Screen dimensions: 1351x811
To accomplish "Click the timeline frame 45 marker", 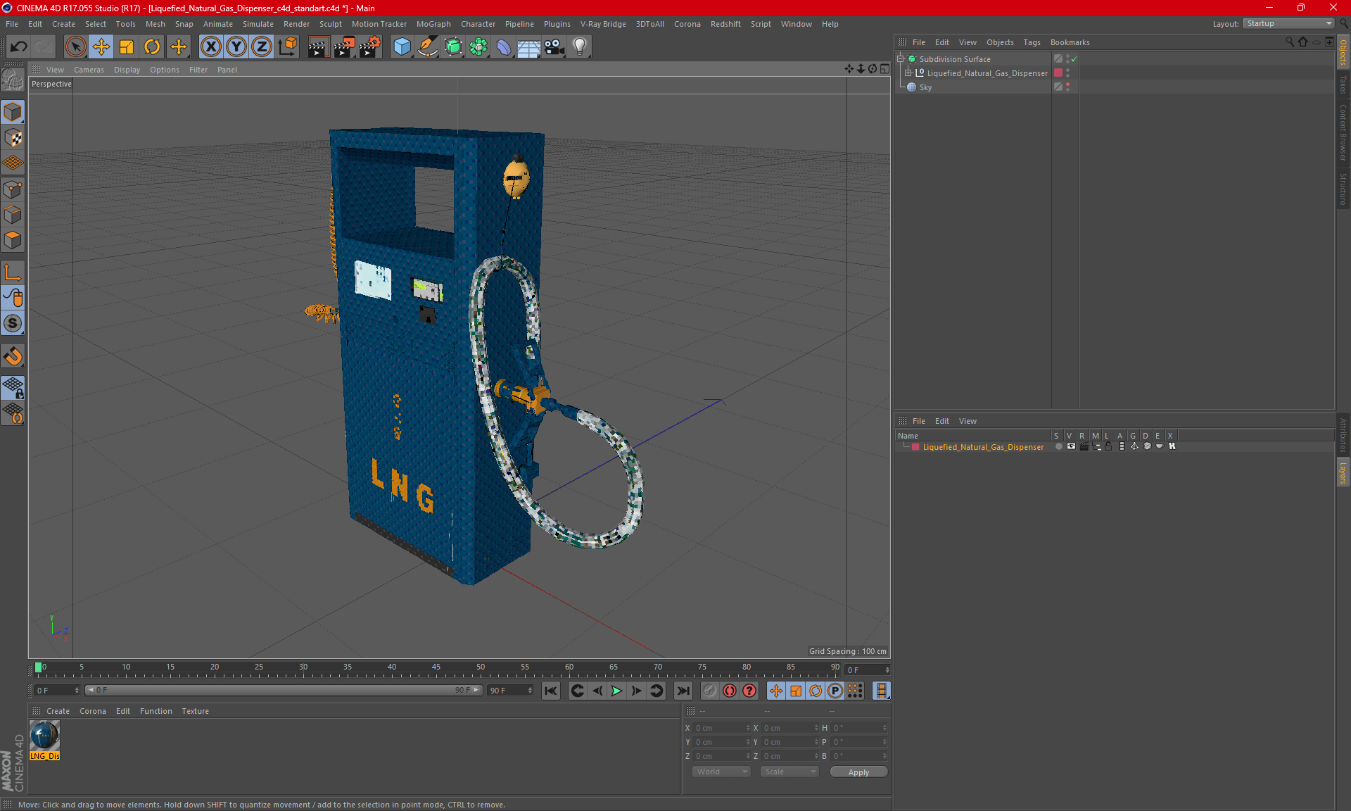I will tap(436, 667).
